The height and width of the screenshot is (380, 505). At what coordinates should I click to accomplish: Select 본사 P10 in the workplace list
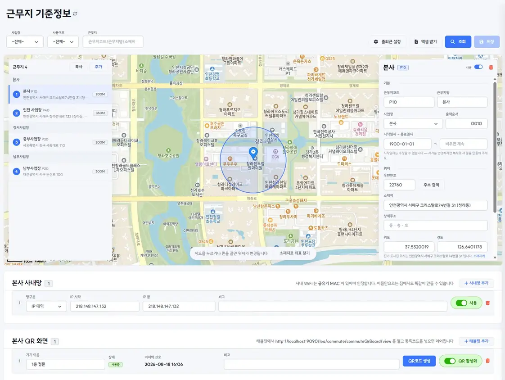(x=60, y=94)
